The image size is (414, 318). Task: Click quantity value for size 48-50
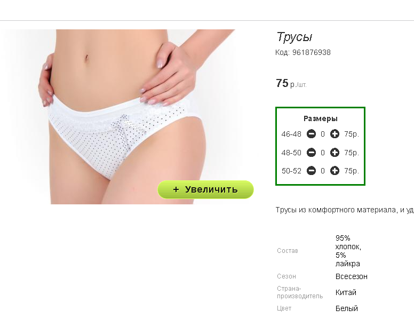point(323,153)
